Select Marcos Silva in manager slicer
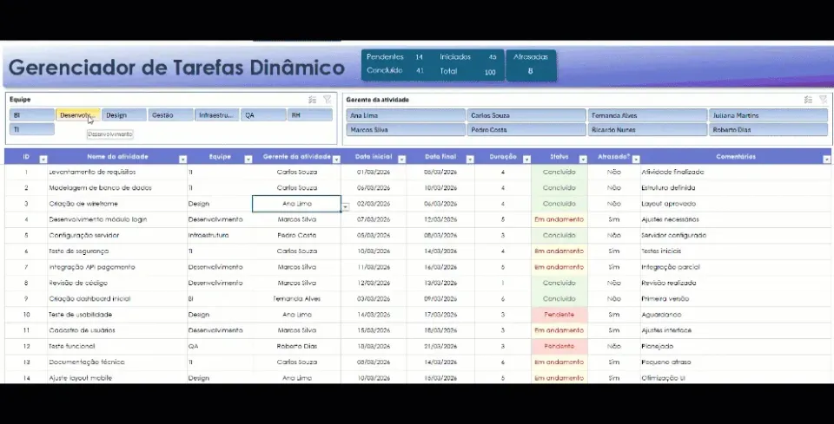834x424 pixels. pos(406,129)
